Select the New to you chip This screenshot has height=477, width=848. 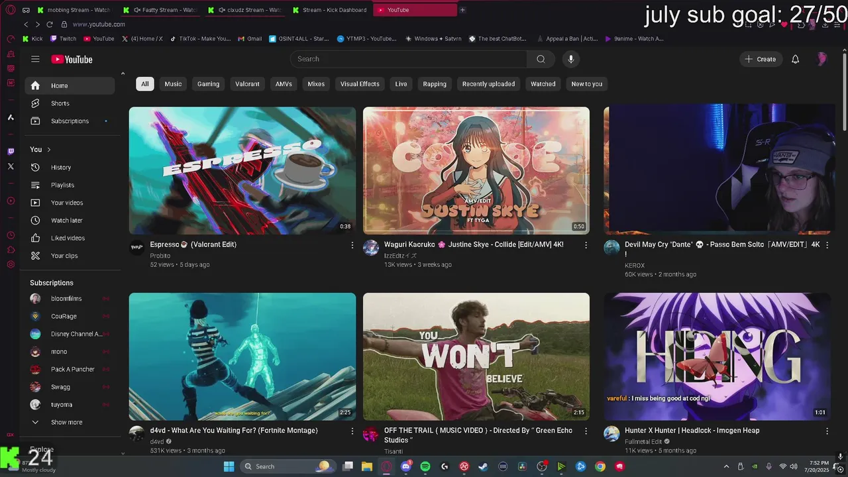587,84
